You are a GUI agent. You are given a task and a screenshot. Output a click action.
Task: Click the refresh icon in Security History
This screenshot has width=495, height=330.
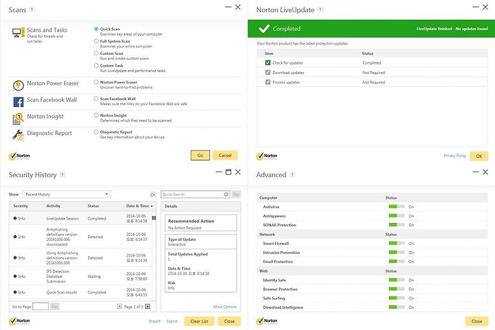click(153, 195)
